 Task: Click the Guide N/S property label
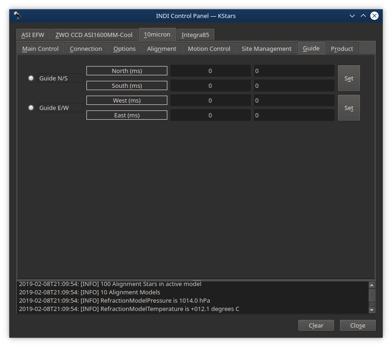(x=61, y=78)
